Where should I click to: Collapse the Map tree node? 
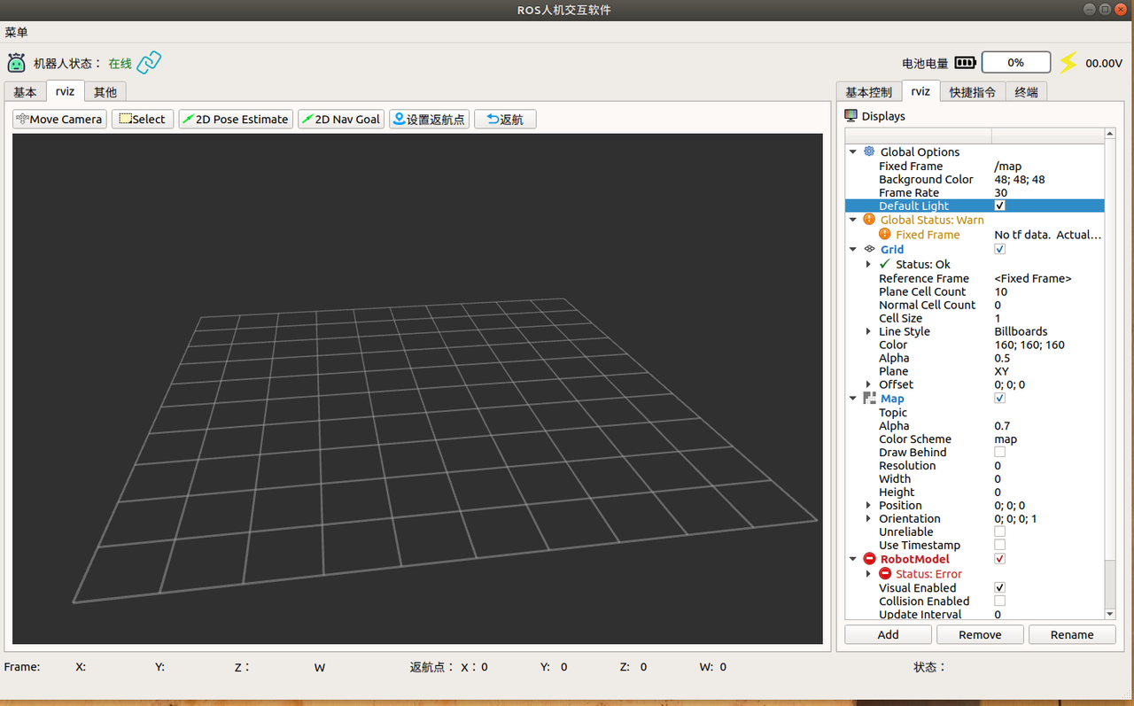point(853,399)
